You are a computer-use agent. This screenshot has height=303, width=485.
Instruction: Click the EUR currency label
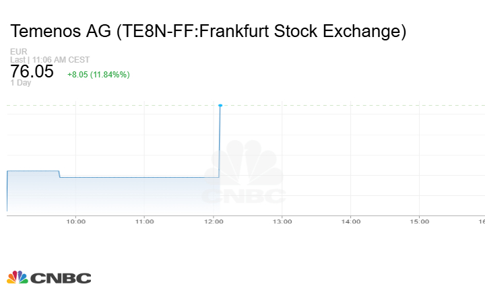point(18,52)
